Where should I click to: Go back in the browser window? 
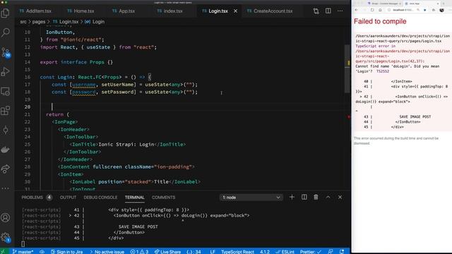(356, 10)
